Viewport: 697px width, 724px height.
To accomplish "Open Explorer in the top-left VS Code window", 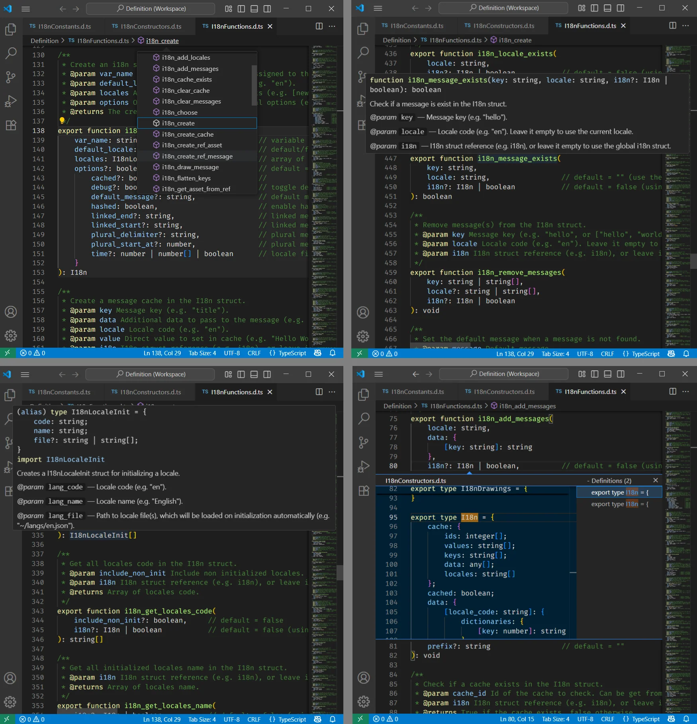I will coord(11,29).
